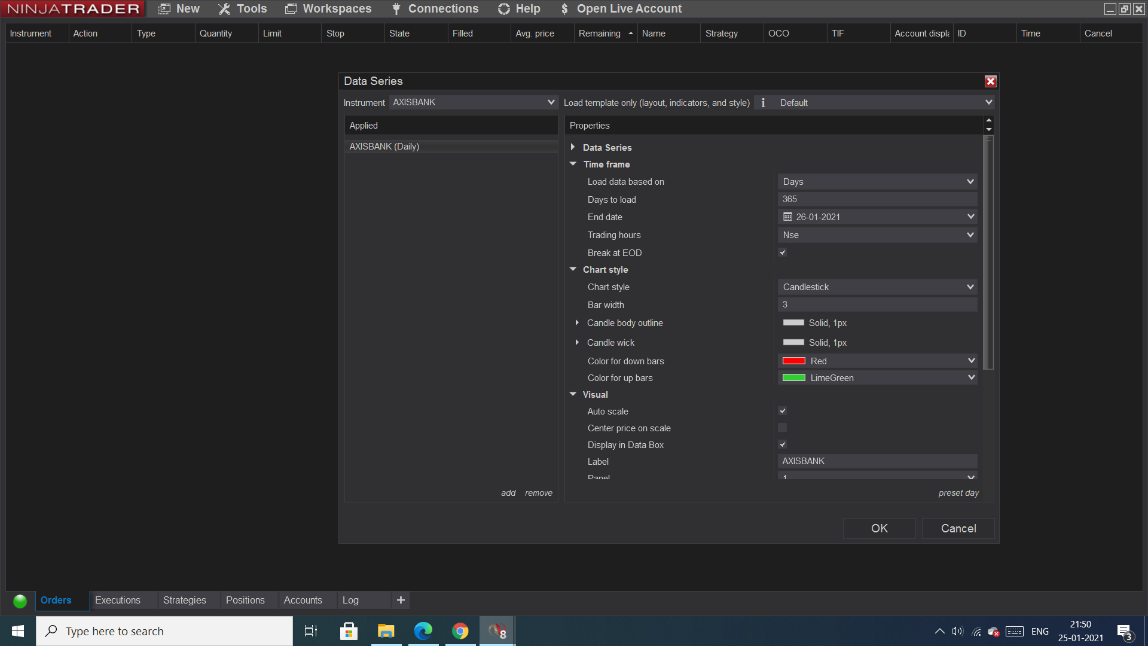
Task: Open the Trading hours Nse dropdown
Action: [x=877, y=235]
